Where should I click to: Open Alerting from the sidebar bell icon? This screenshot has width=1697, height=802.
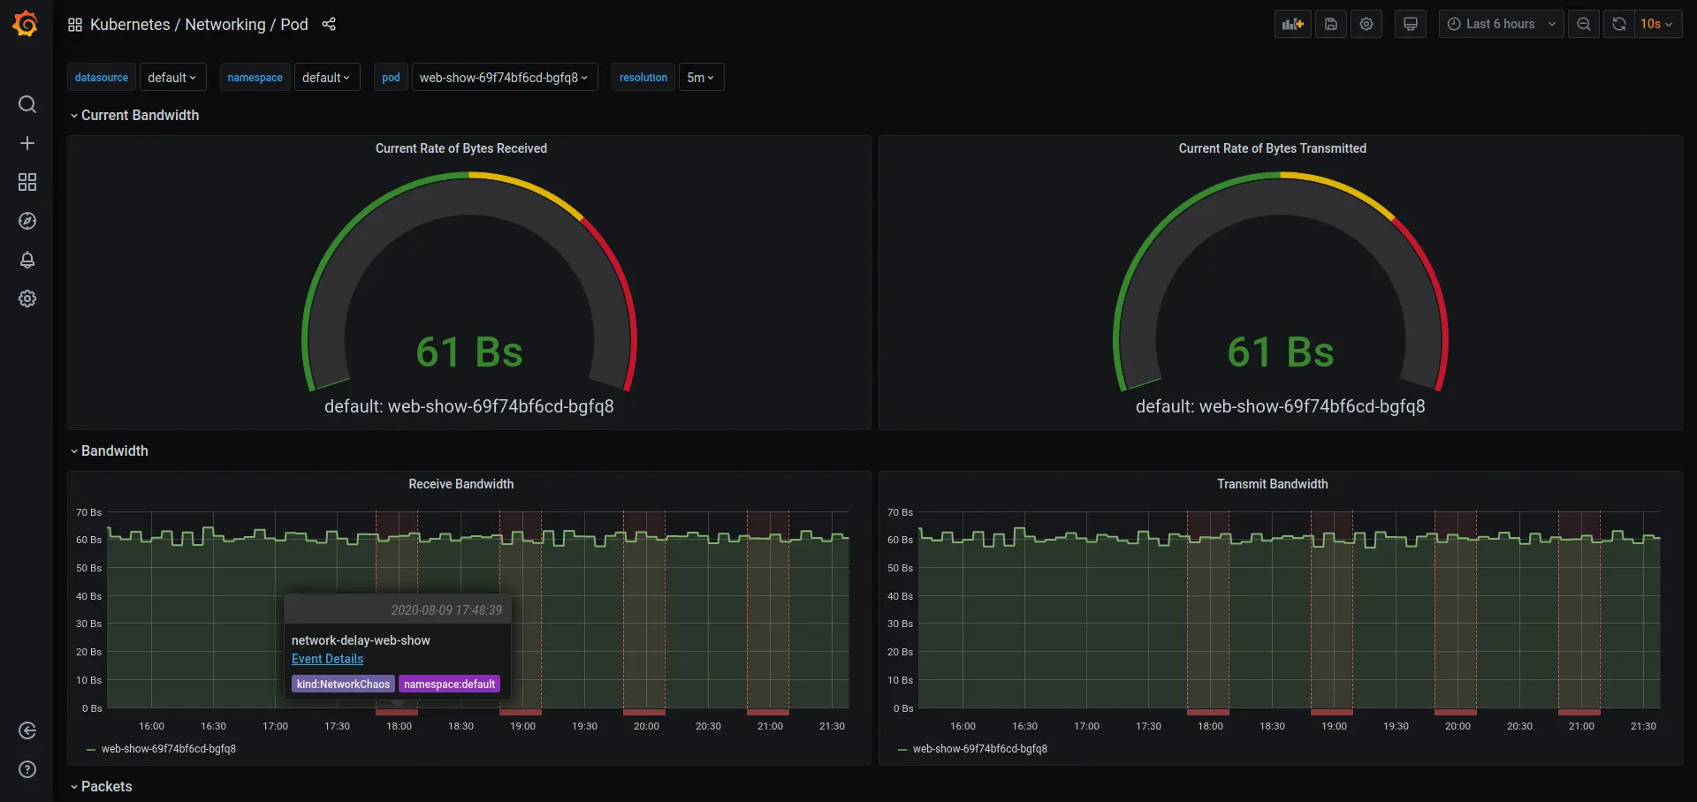pos(27,260)
